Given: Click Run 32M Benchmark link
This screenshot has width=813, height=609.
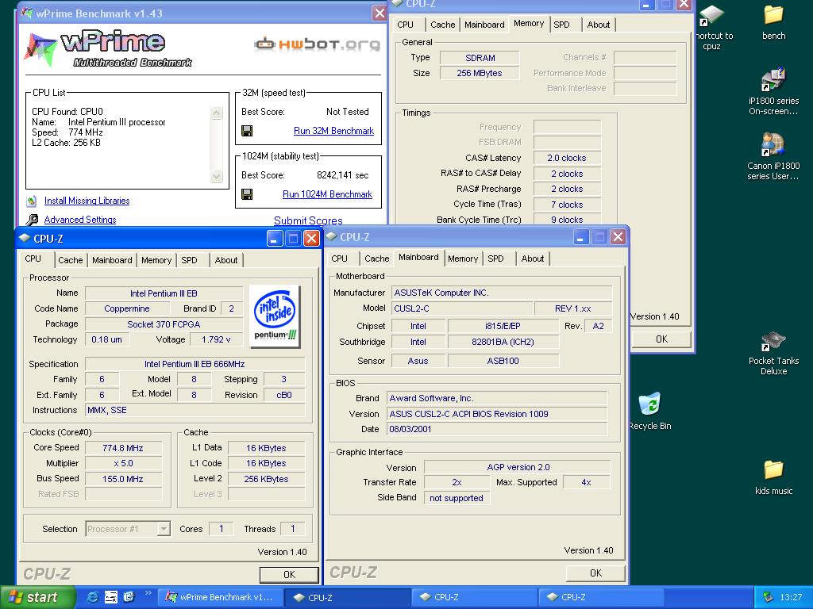Looking at the screenshot, I should pyautogui.click(x=333, y=131).
